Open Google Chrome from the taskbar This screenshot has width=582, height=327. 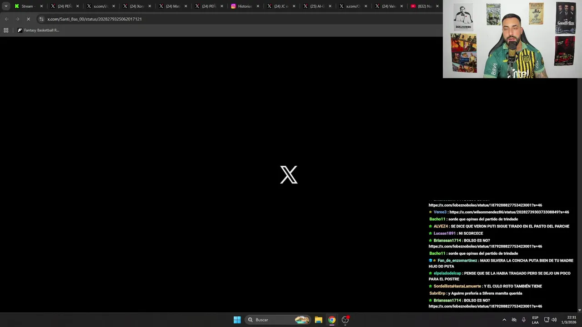click(332, 320)
